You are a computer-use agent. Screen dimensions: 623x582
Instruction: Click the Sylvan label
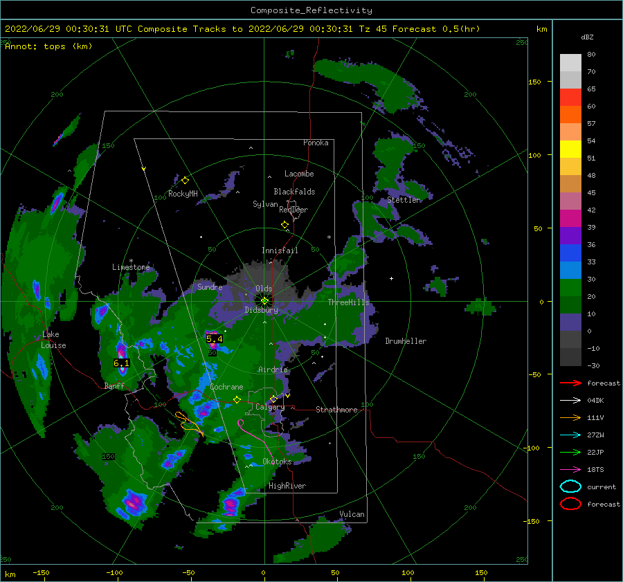tap(265, 204)
